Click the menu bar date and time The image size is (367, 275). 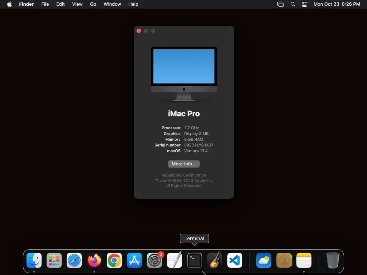click(337, 4)
